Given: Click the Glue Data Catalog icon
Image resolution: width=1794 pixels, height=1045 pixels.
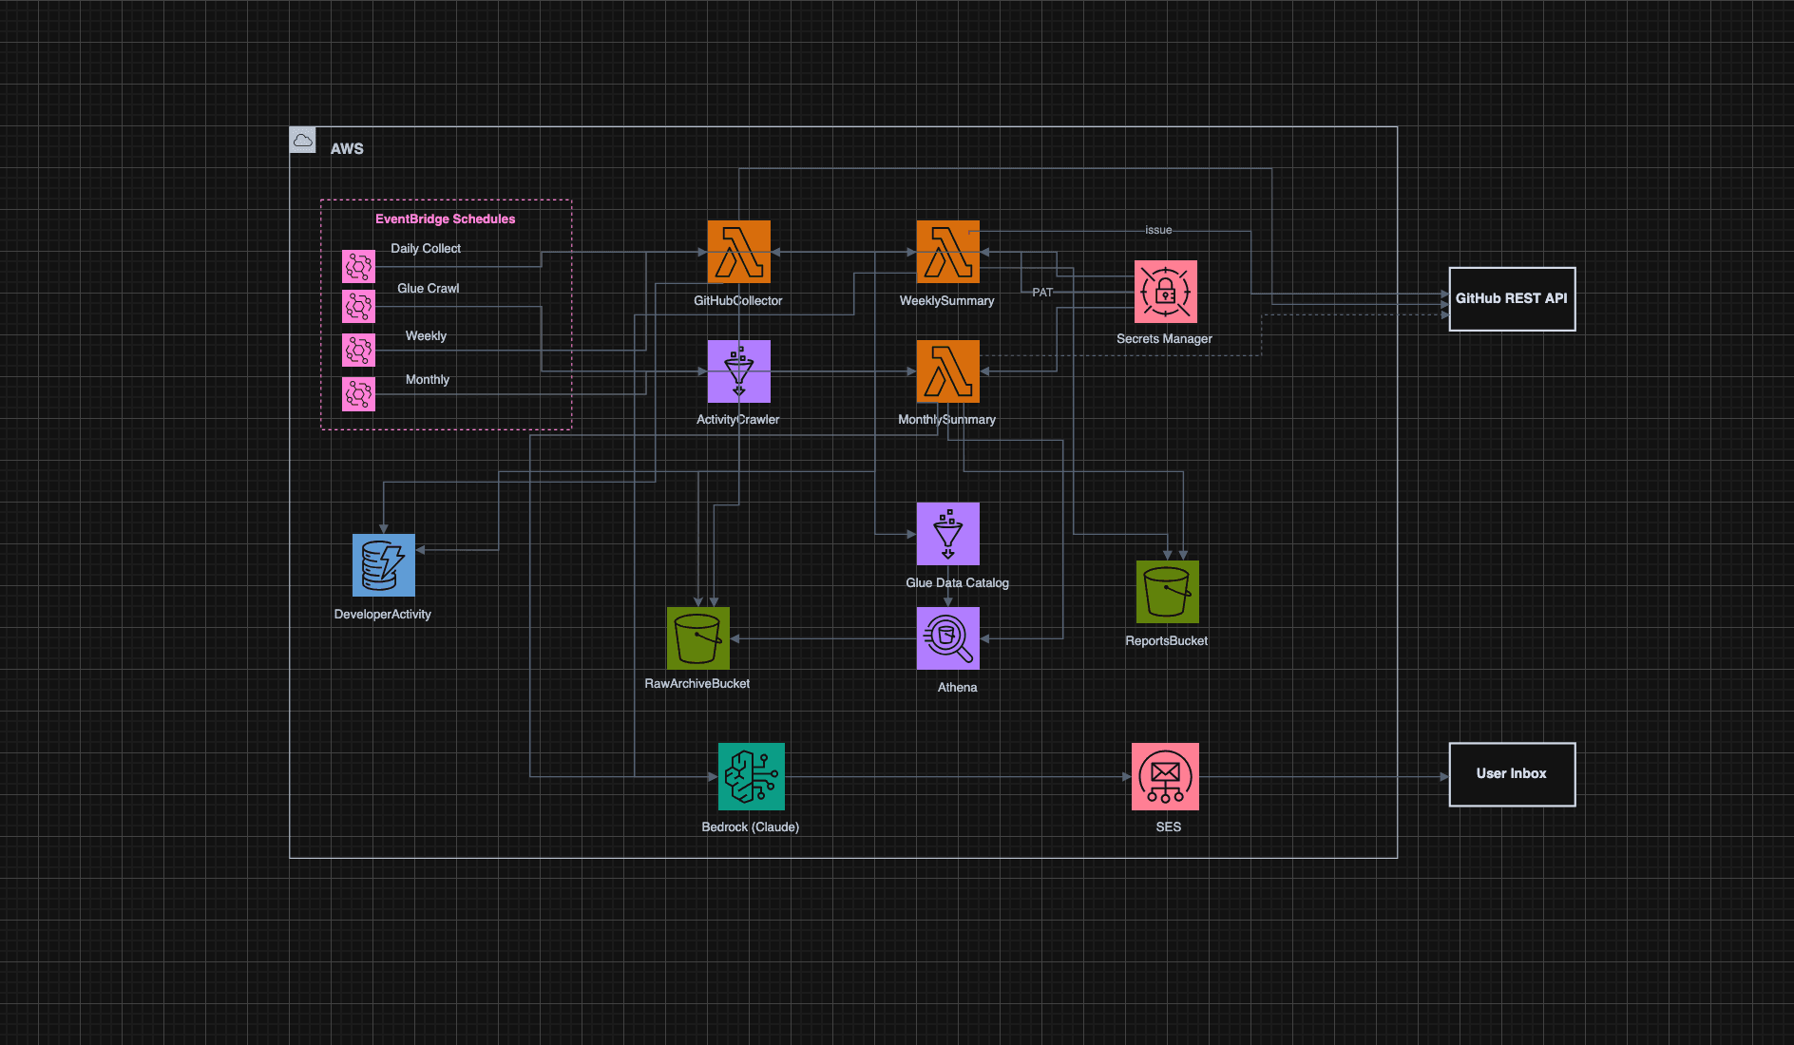Looking at the screenshot, I should [947, 534].
